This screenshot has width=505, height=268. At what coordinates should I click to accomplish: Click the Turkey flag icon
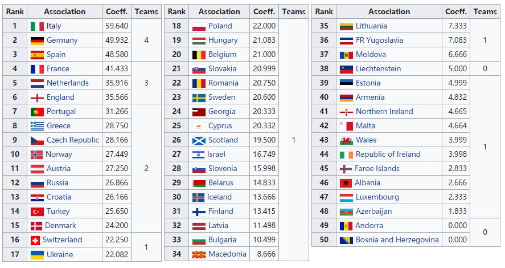(x=37, y=212)
